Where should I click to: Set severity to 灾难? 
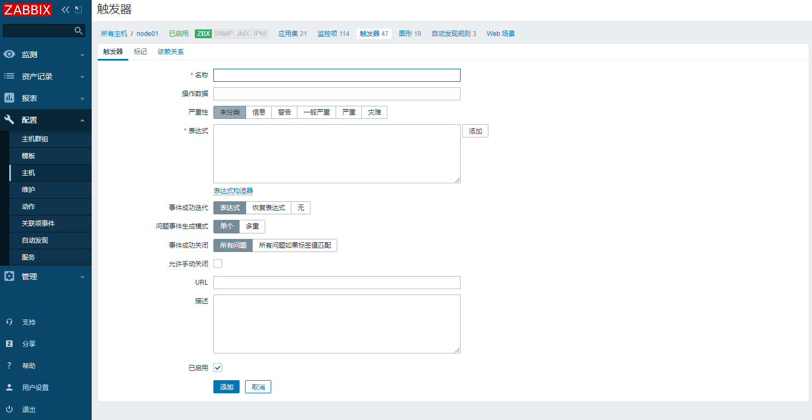(x=374, y=112)
